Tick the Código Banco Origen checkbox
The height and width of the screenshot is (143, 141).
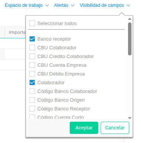[32, 100]
